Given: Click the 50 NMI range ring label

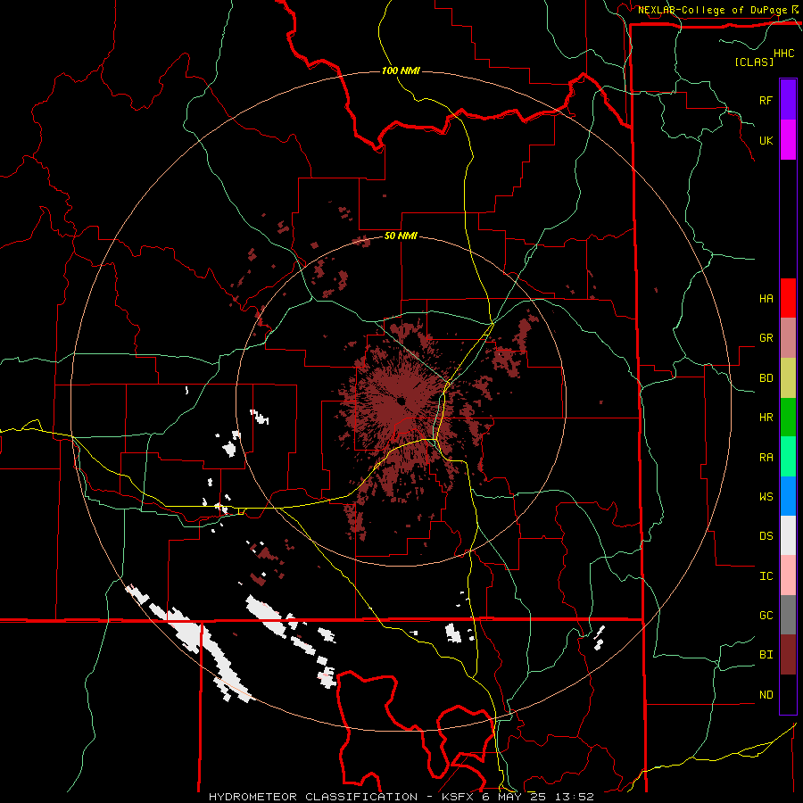Looking at the screenshot, I should tap(401, 236).
